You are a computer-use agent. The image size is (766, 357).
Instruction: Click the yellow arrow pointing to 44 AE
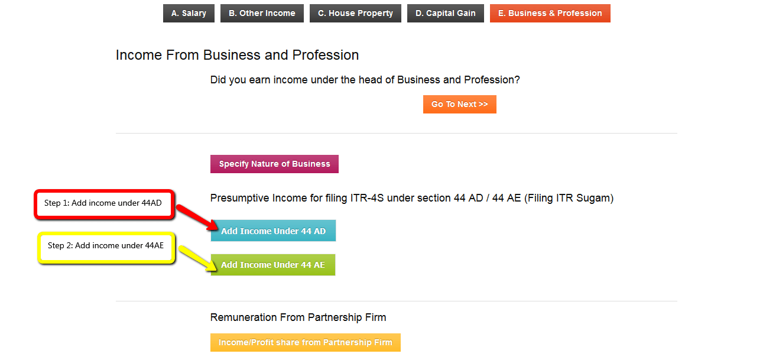click(195, 258)
